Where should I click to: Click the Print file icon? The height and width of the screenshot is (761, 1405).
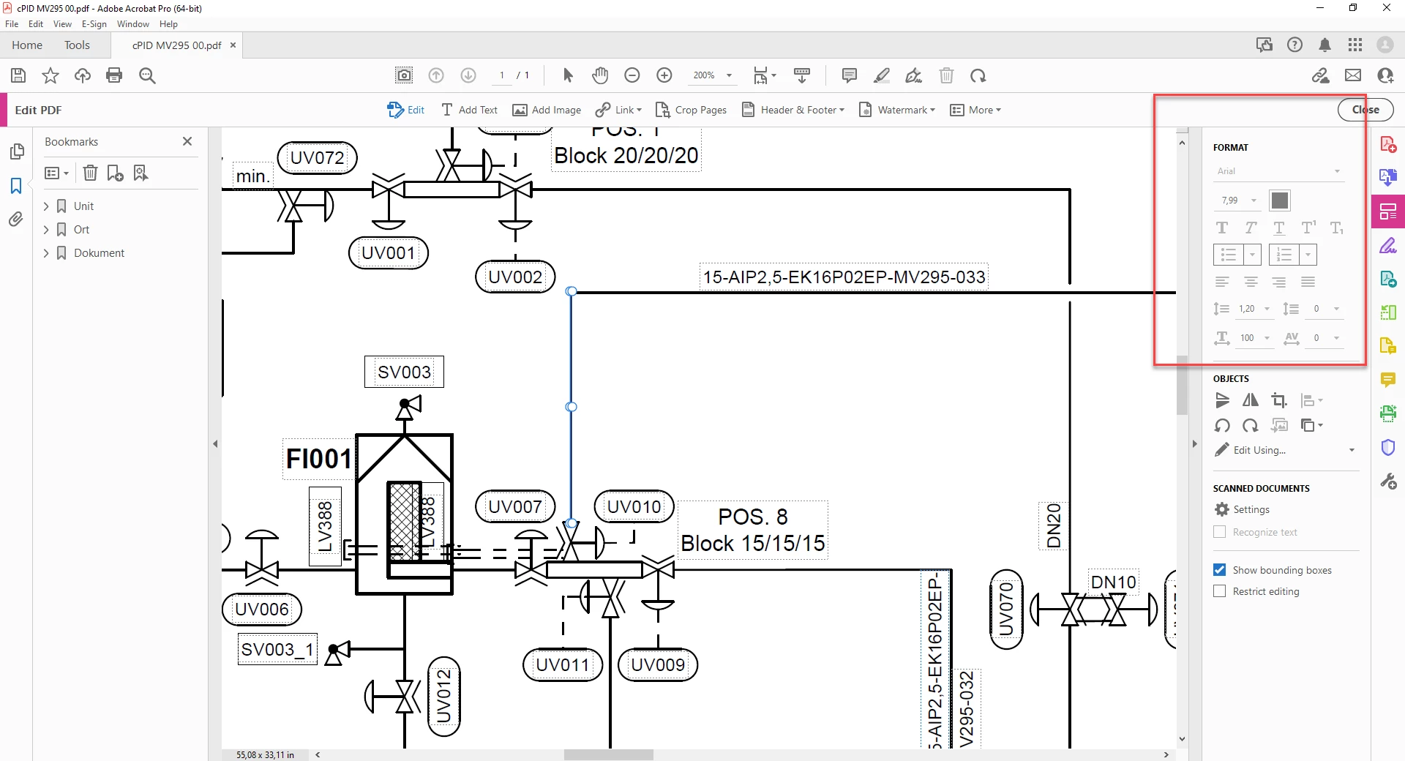coord(114,75)
